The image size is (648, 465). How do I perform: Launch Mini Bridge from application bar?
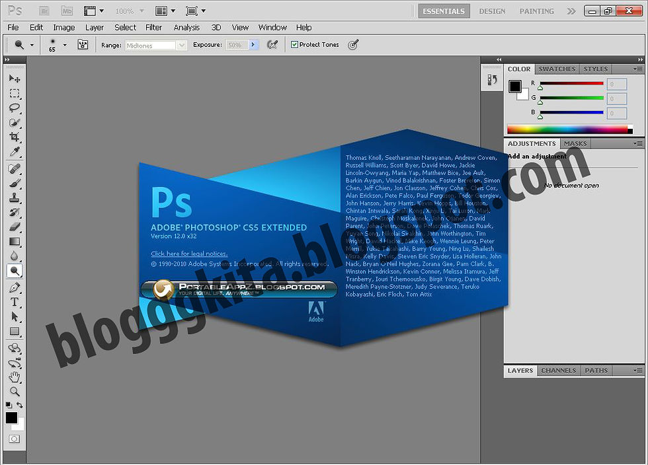click(x=67, y=11)
